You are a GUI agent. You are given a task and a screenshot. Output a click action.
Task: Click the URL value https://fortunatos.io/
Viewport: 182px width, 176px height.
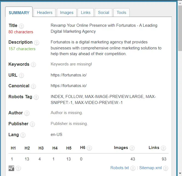[x=69, y=75]
